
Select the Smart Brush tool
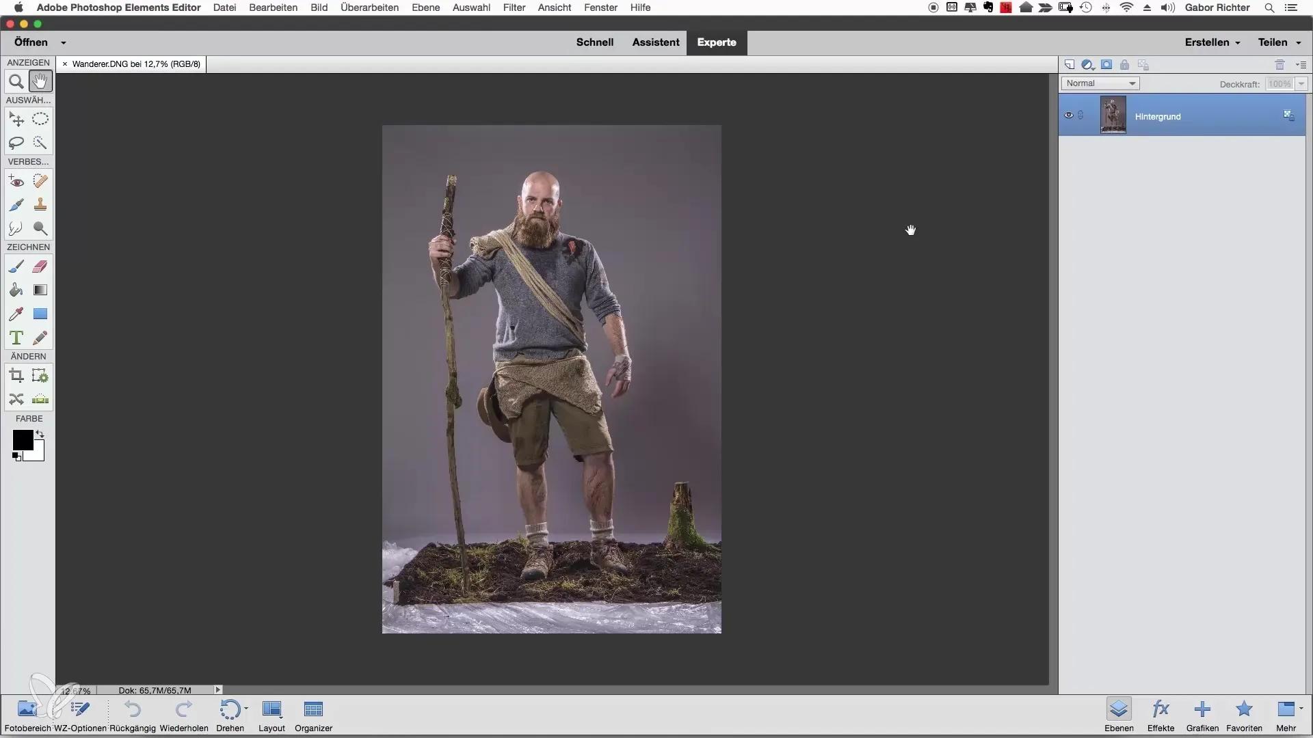point(16,204)
